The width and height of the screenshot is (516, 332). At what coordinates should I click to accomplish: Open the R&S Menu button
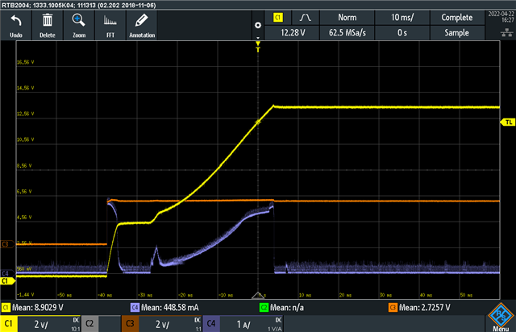501,317
